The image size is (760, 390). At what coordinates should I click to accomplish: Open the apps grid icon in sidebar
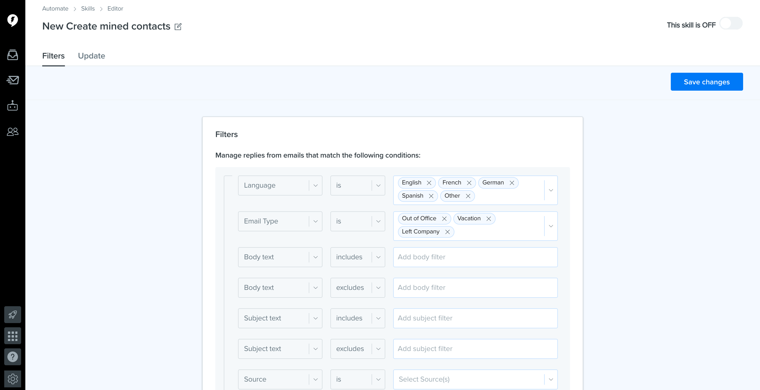click(x=12, y=336)
